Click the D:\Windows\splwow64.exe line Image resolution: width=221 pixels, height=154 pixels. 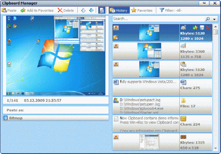pos(141,109)
